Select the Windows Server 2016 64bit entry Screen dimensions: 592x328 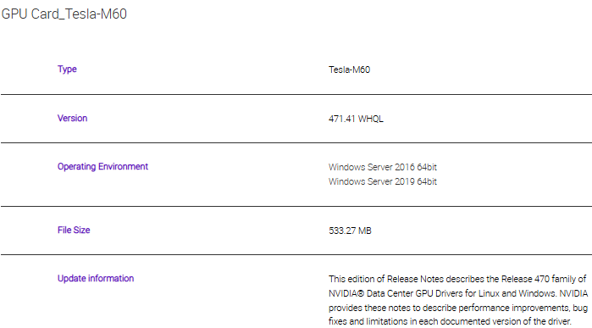point(383,167)
